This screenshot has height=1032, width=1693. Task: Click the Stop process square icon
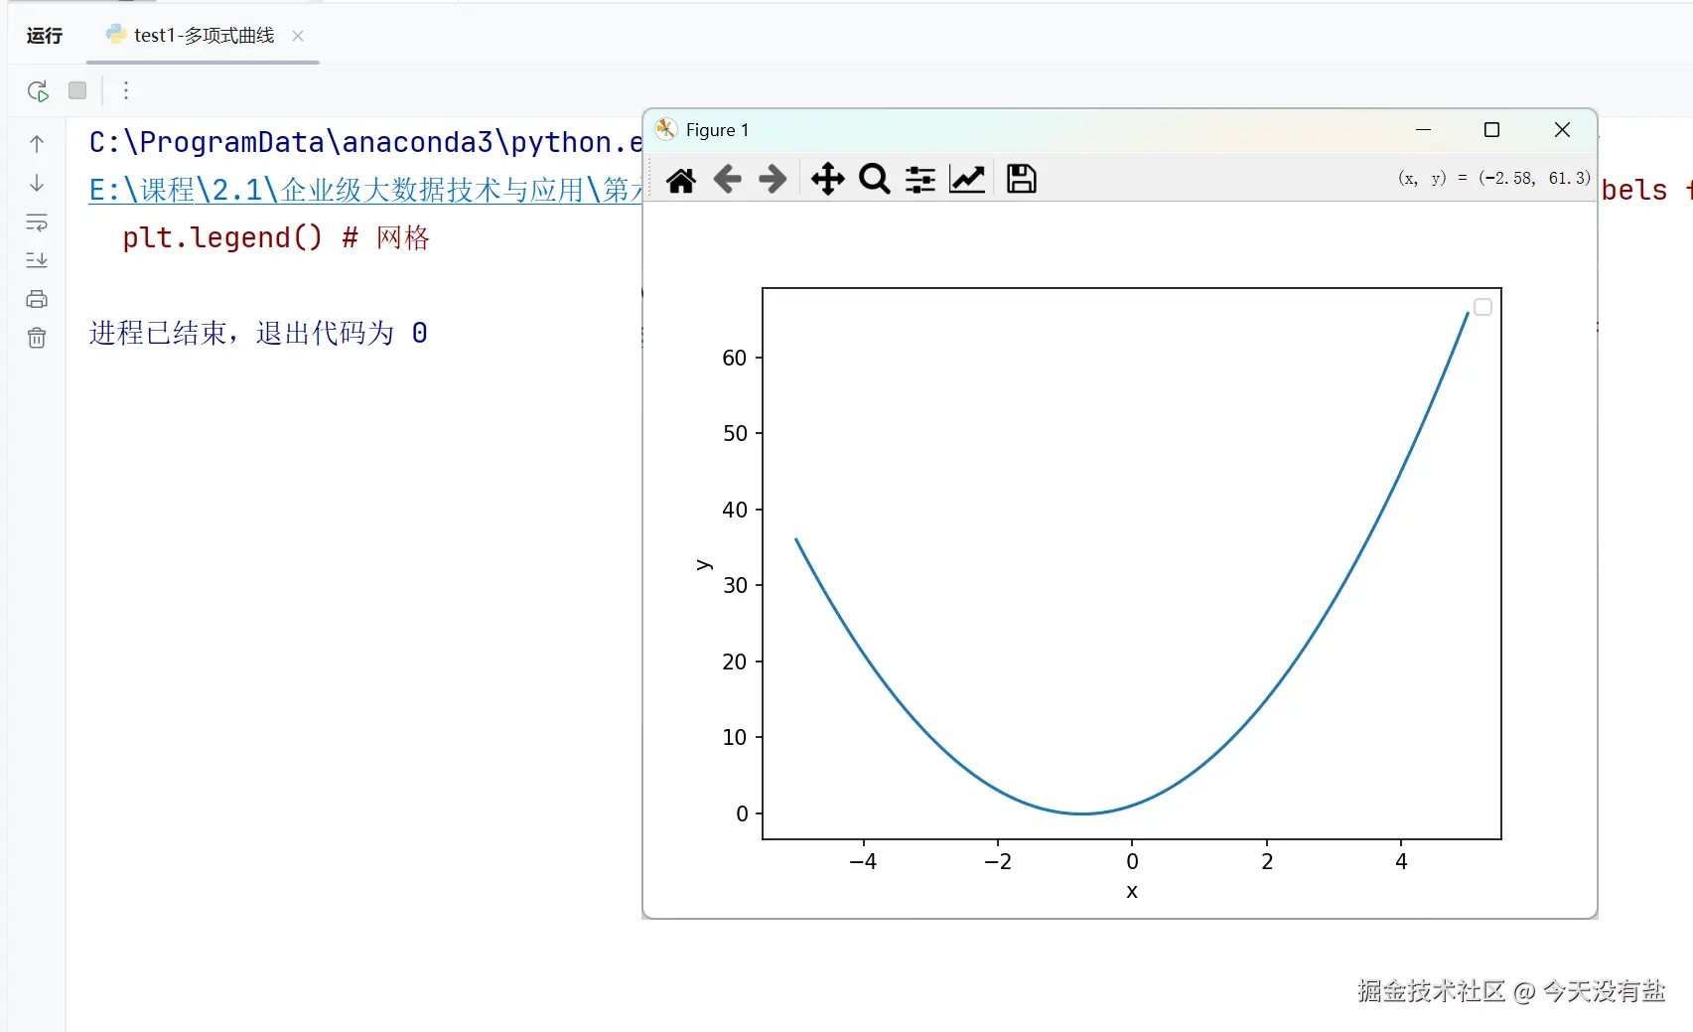[x=77, y=90]
